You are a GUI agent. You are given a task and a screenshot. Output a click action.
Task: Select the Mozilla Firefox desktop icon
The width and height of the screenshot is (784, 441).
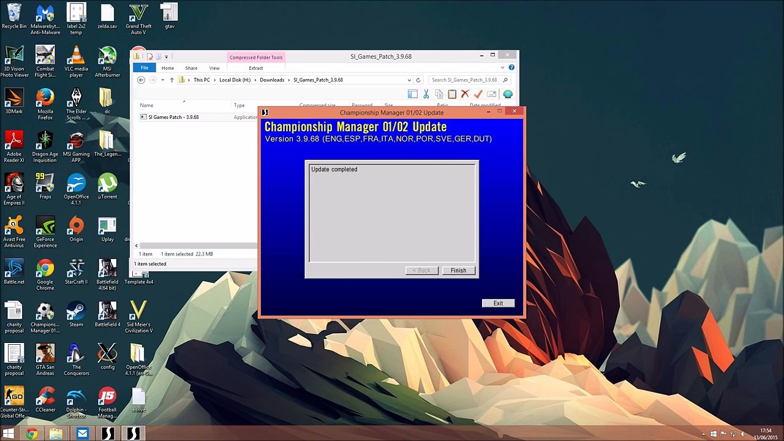(x=45, y=105)
